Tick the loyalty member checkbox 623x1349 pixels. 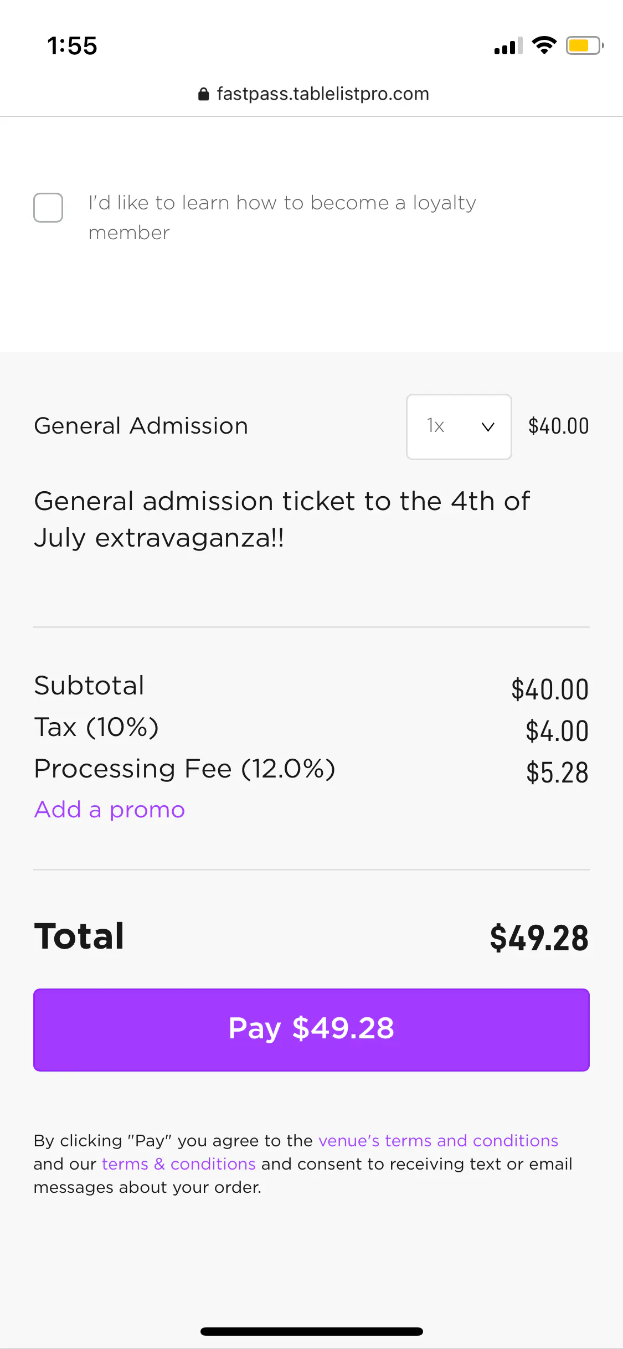(x=48, y=208)
